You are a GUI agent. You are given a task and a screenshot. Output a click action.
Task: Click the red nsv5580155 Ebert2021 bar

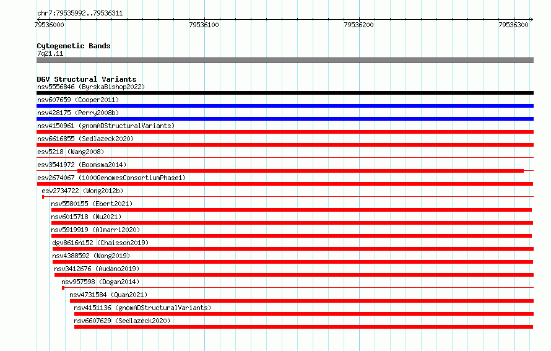pos(292,210)
